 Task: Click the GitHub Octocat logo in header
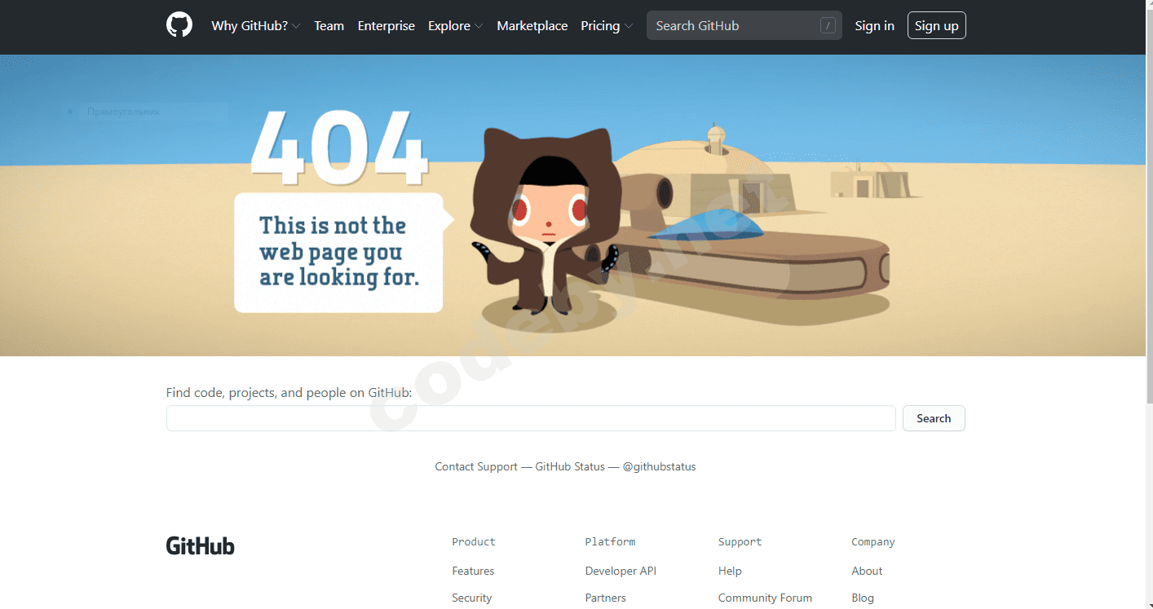coord(179,25)
